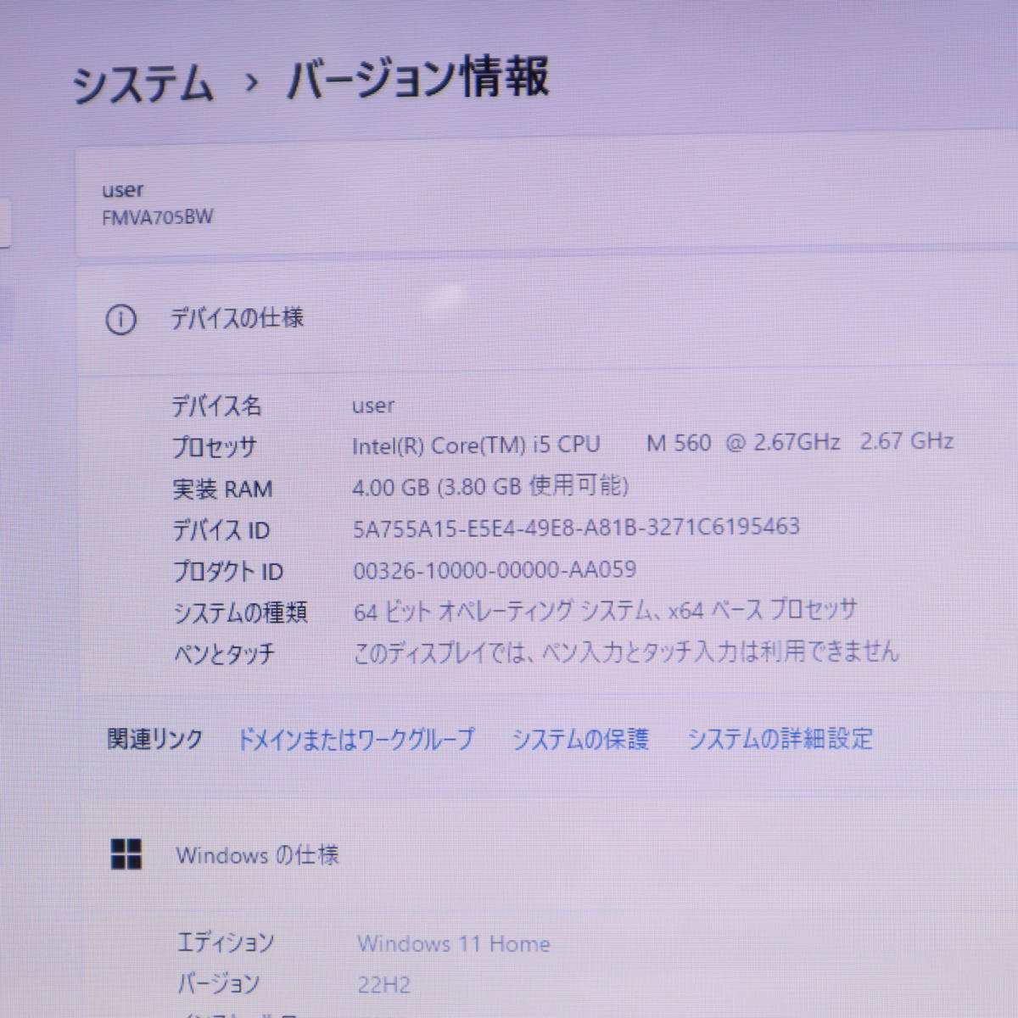
Task: Select the ペンとタッチ value text
Action: (625, 652)
